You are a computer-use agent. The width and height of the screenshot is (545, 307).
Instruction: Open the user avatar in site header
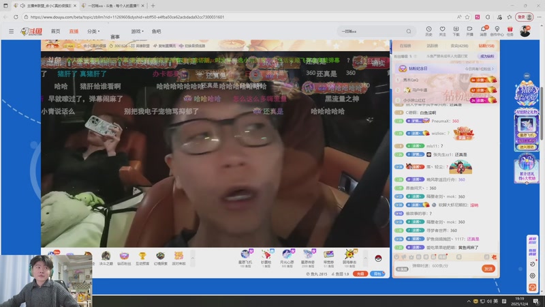(x=525, y=31)
